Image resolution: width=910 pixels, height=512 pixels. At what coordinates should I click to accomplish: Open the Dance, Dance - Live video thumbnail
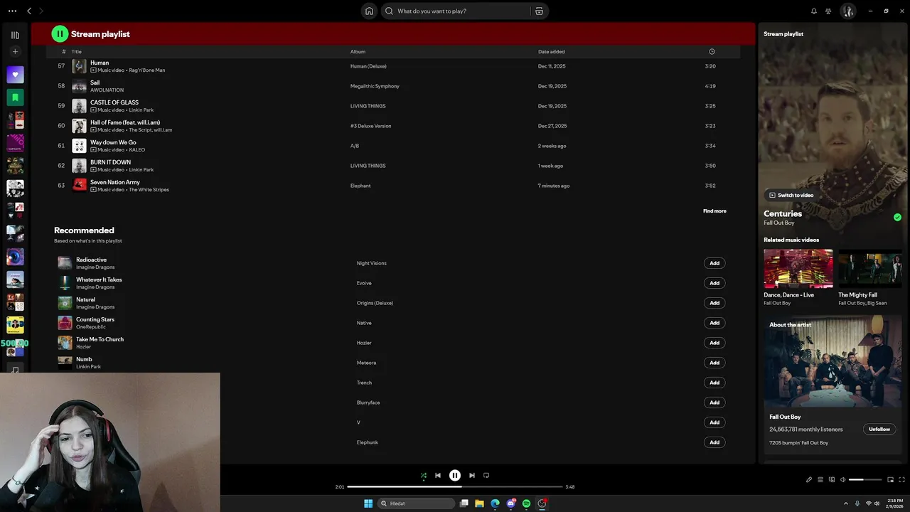tap(798, 269)
